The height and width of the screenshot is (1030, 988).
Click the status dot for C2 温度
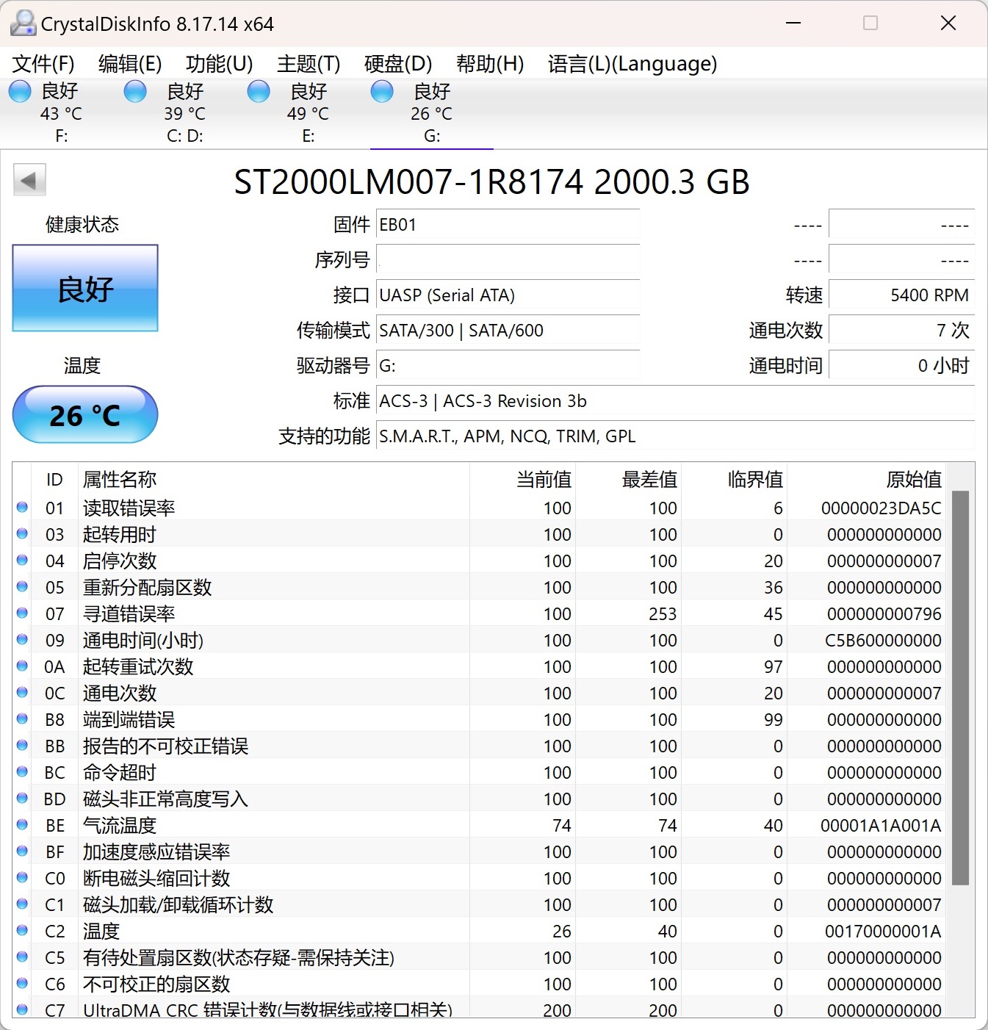[x=22, y=930]
